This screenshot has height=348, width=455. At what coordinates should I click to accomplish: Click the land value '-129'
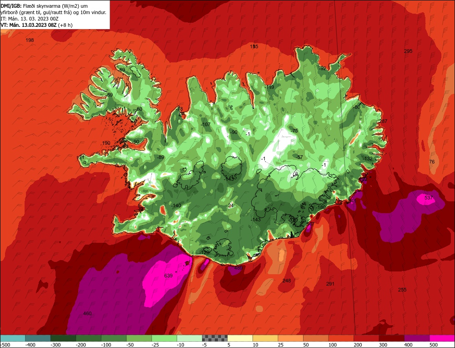pos(205,252)
